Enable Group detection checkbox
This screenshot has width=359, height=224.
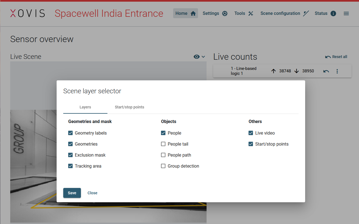tap(163, 166)
